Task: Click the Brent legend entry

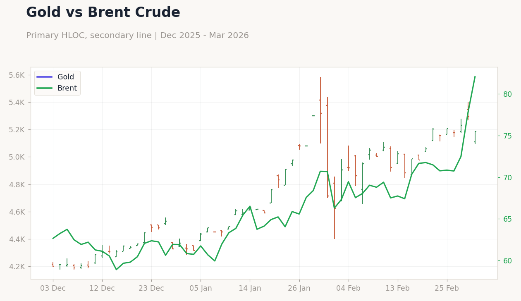Action: [57, 88]
